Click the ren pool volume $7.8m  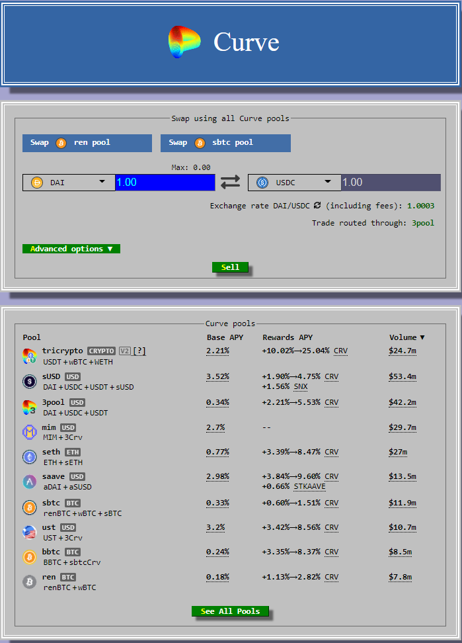[x=400, y=577]
